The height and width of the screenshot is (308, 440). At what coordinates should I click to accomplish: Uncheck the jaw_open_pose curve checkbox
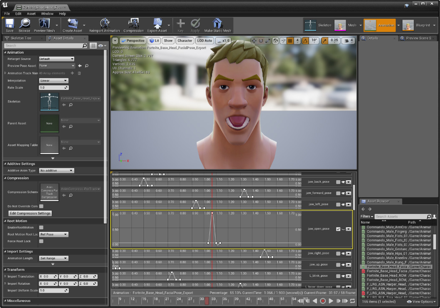[338, 229]
